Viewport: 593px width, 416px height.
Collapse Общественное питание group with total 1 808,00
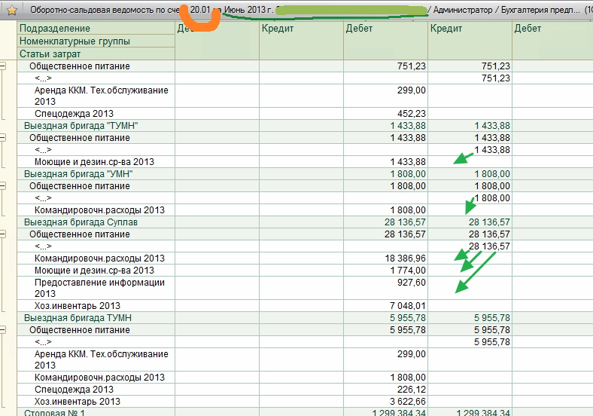tap(3, 186)
